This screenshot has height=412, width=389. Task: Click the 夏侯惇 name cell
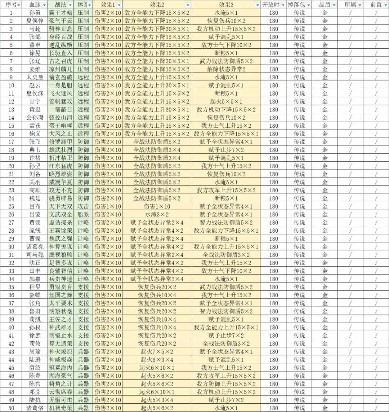point(35,21)
